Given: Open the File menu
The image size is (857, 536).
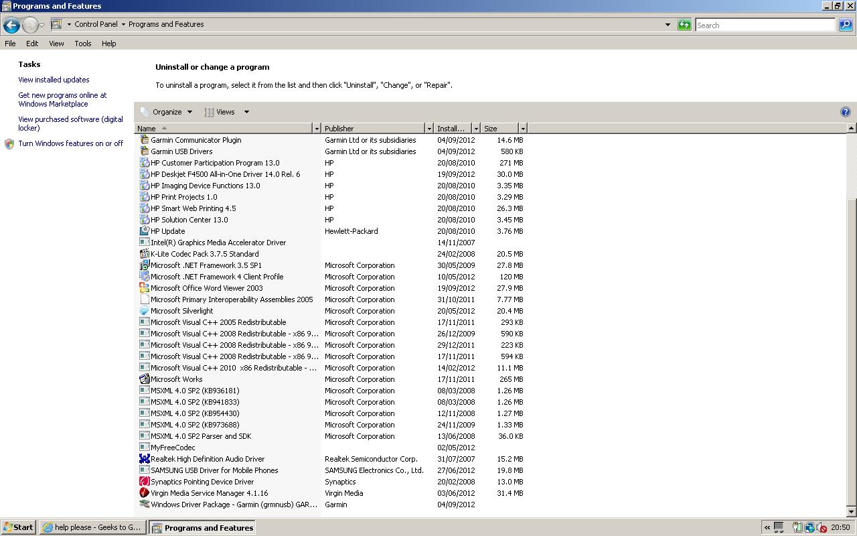Looking at the screenshot, I should (10, 44).
